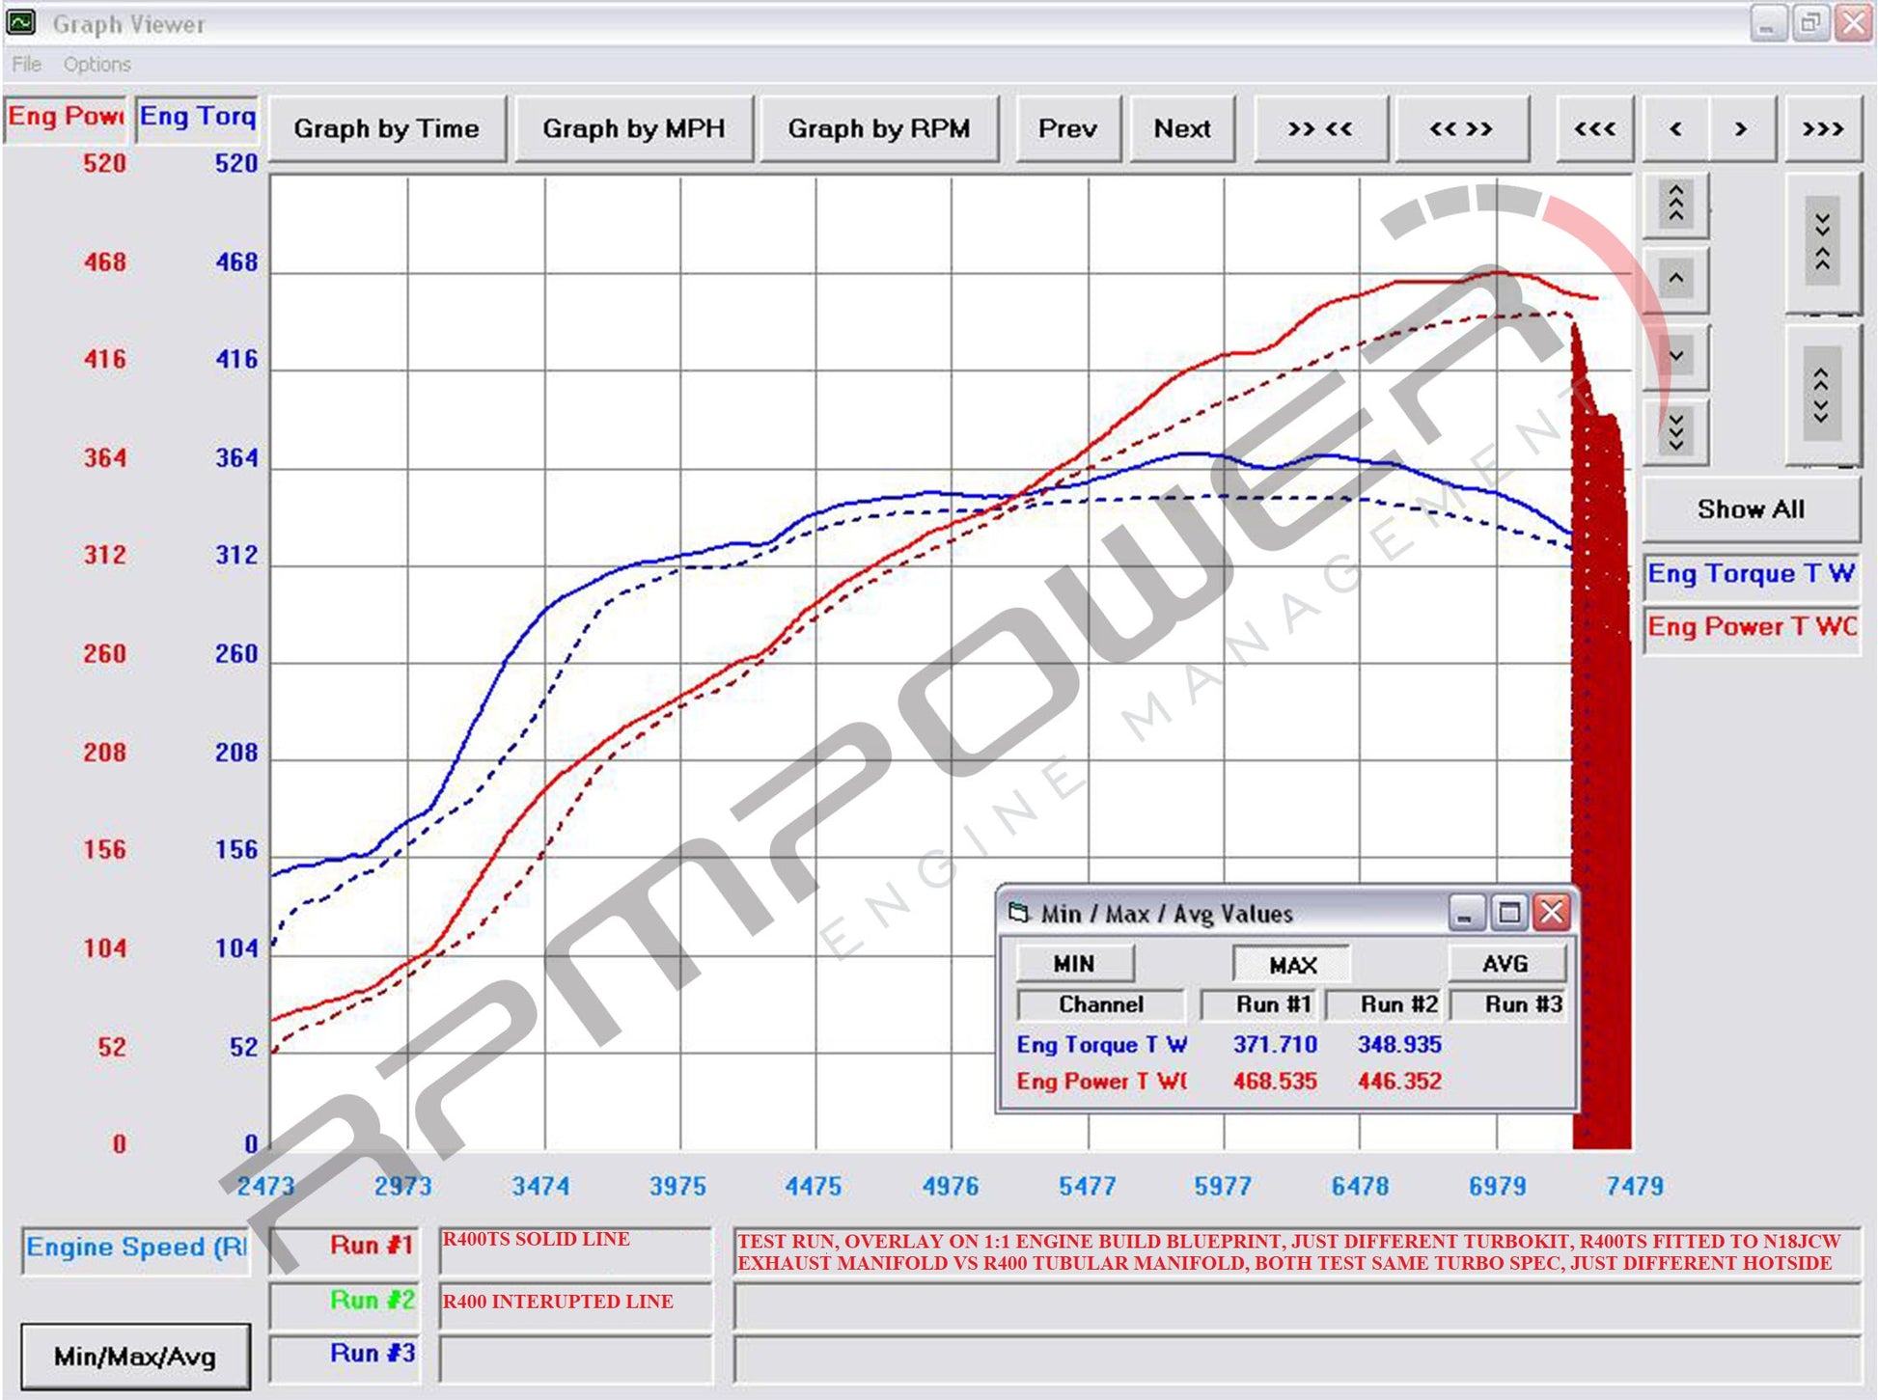Screen dimensions: 1878x1400
Task: Pan graph left with single '<' arrow
Action: tap(1675, 128)
